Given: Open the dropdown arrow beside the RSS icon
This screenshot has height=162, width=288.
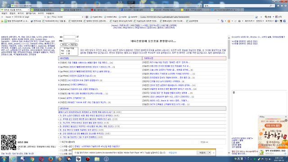Looking at the screenshot, I should 232,21.
